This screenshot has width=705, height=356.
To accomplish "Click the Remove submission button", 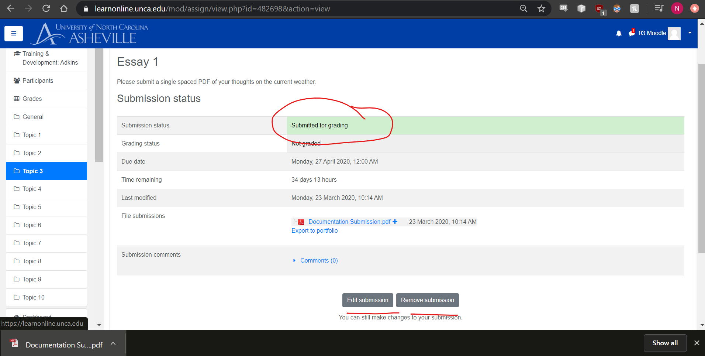I will (427, 300).
